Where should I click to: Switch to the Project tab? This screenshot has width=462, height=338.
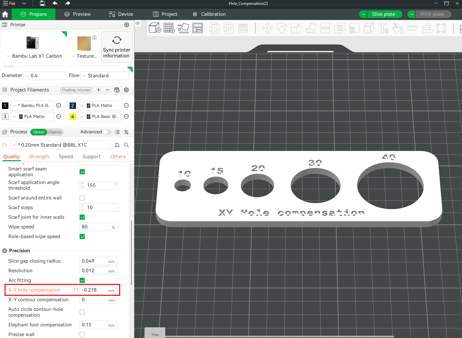point(165,14)
